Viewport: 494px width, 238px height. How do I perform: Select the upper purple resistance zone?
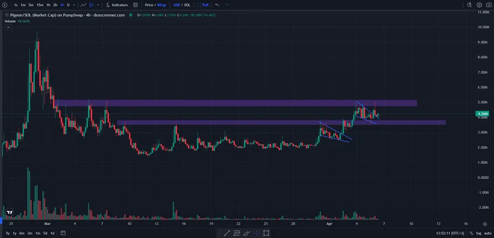[x=235, y=103]
